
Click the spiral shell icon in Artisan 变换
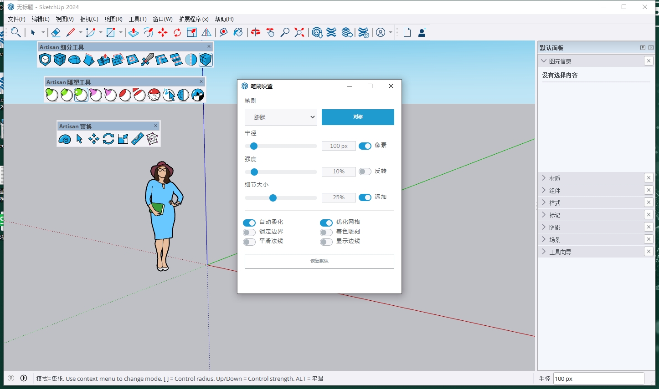65,139
